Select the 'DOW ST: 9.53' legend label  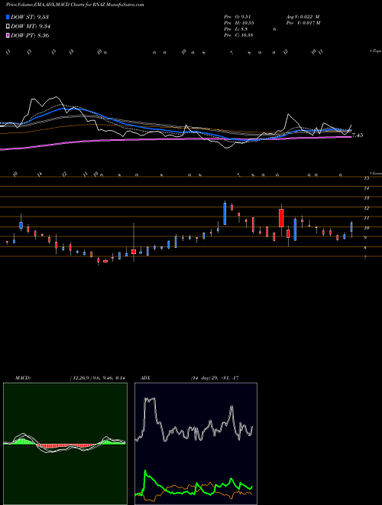pos(30,17)
